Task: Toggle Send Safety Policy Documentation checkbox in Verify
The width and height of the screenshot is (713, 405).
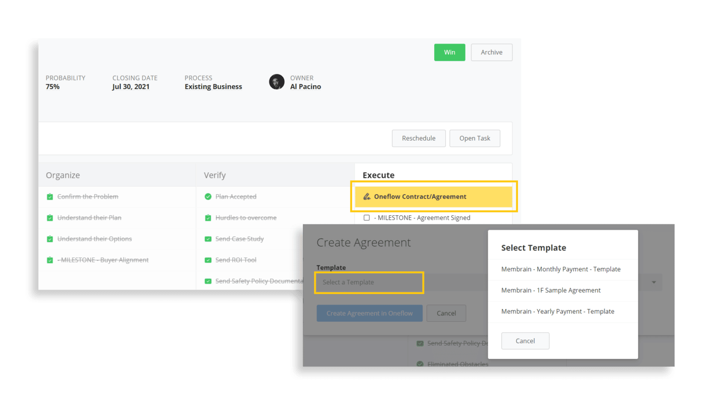Action: coord(208,281)
